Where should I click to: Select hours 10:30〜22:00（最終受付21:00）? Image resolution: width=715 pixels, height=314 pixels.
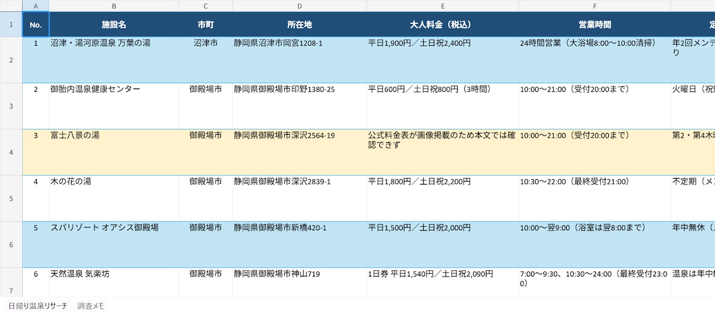point(595,199)
